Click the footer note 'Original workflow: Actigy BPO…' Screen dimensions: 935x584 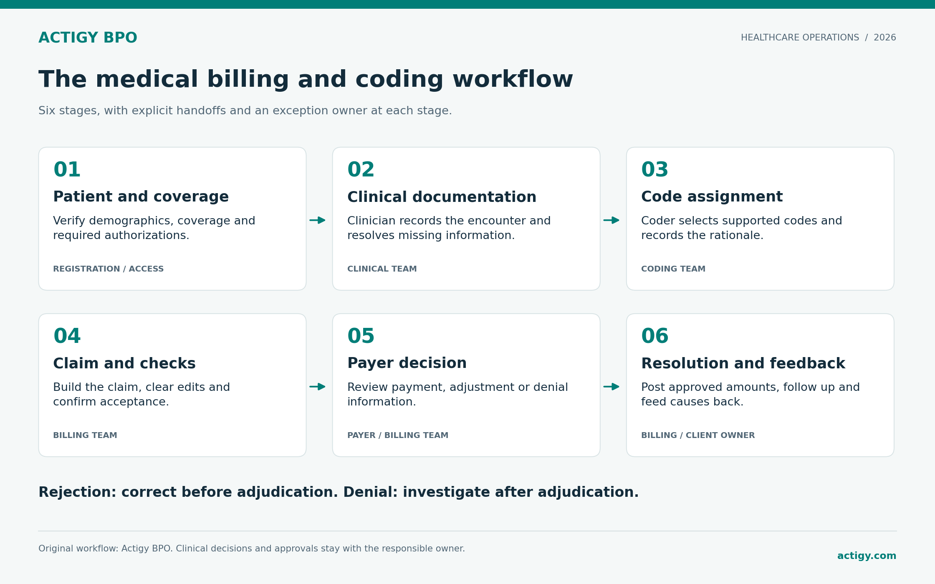coord(252,549)
